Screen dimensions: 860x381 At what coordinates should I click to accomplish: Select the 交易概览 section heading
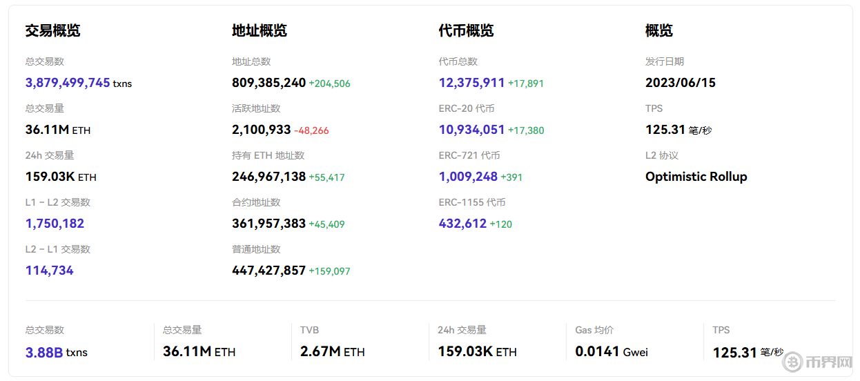point(52,30)
